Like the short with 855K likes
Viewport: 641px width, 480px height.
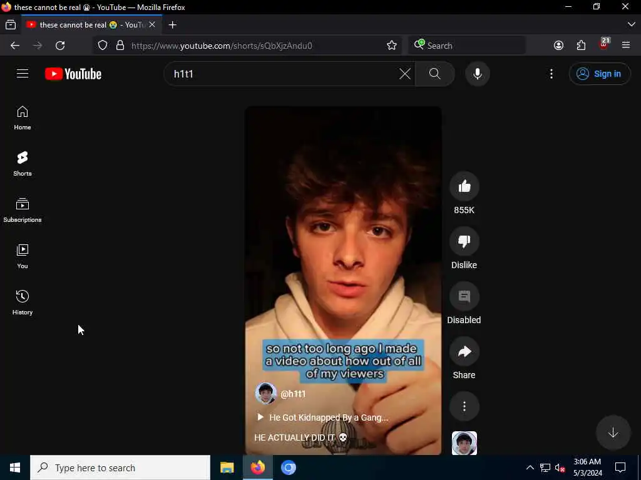click(x=464, y=186)
